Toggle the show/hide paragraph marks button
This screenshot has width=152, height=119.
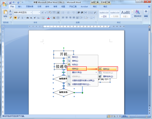click(95, 12)
